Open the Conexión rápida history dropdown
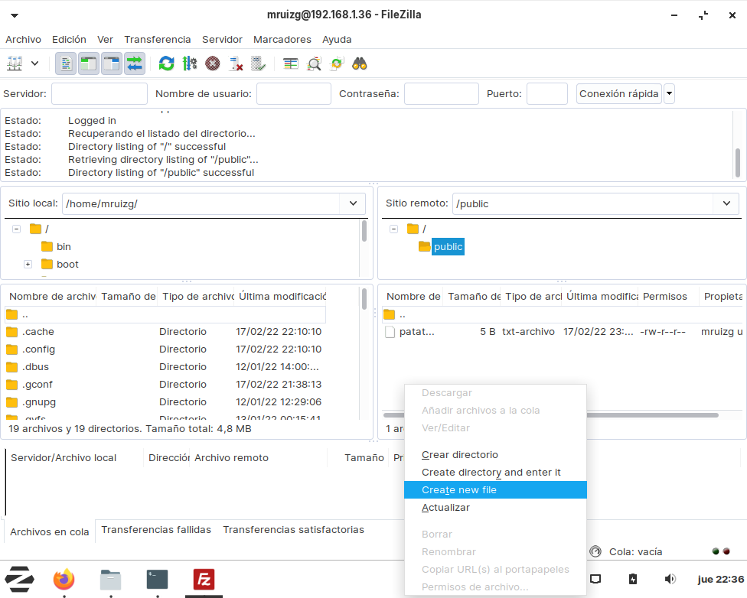747x598 pixels. tap(670, 94)
